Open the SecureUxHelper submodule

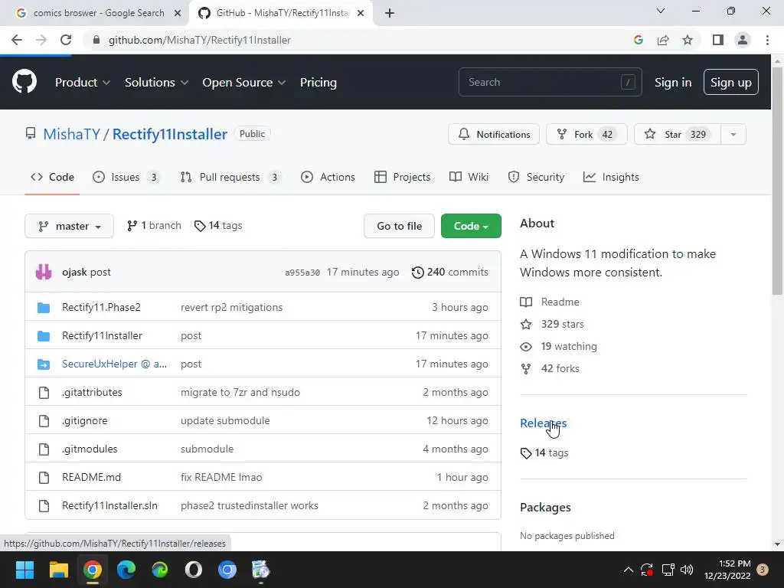coord(115,364)
